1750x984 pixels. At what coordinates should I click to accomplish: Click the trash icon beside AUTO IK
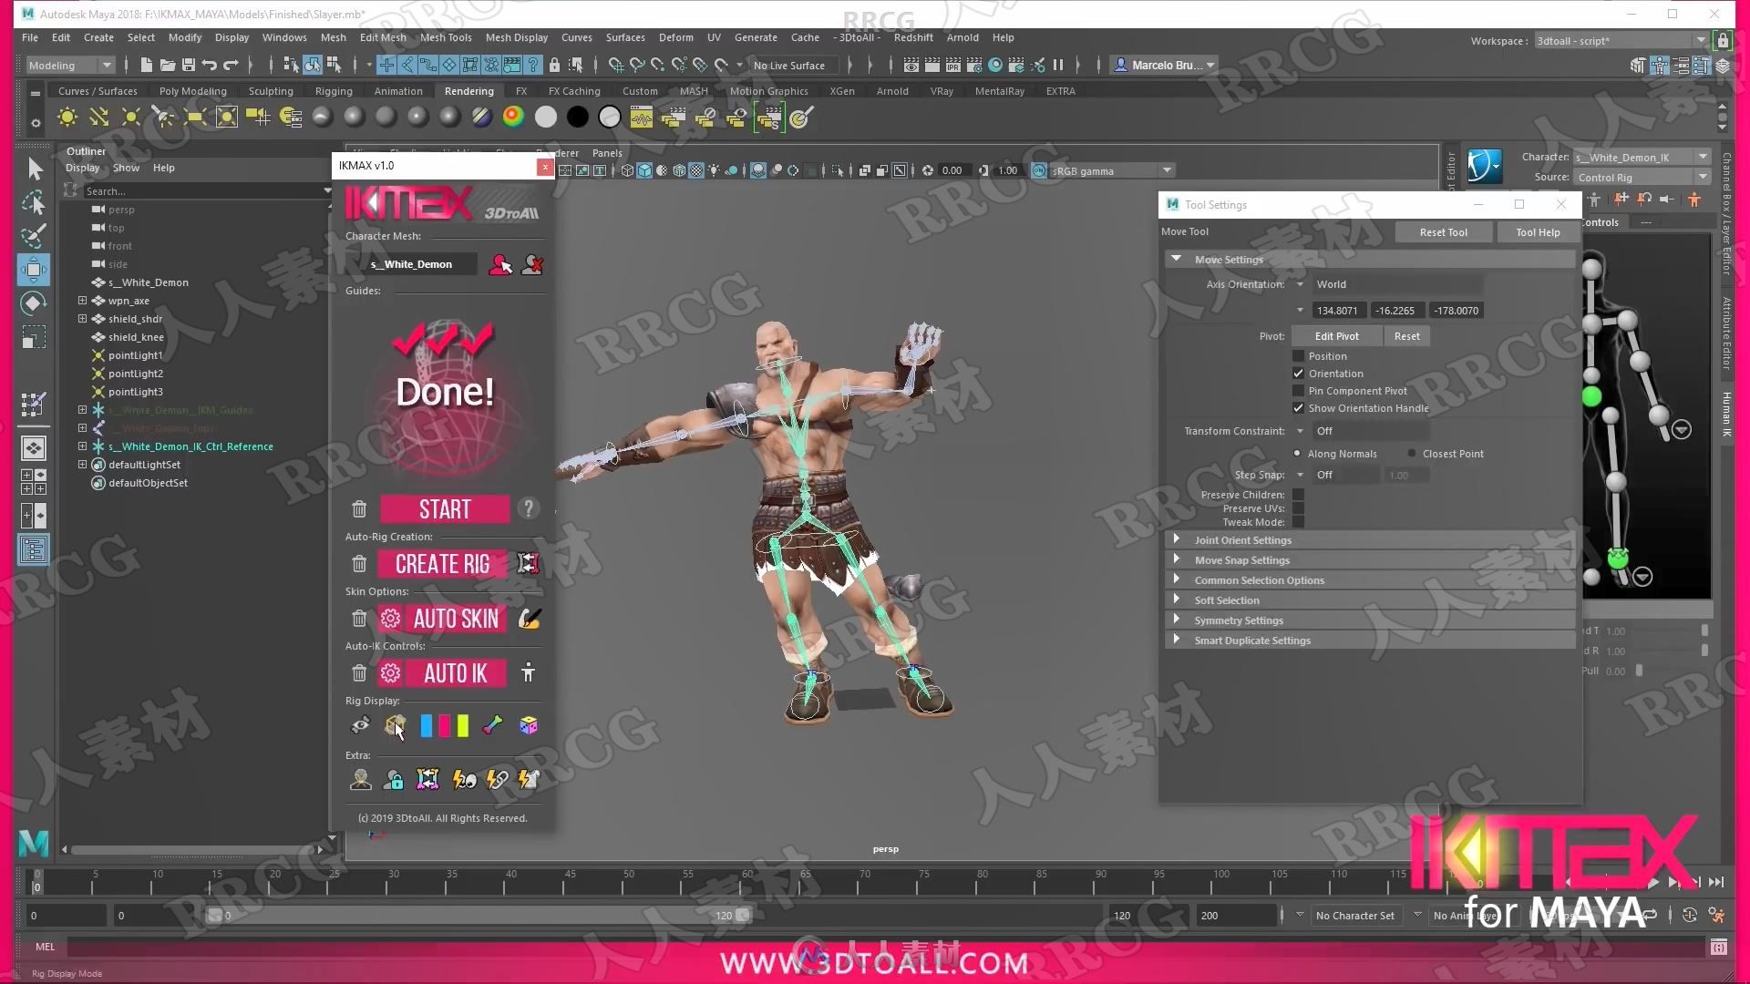[x=359, y=673]
